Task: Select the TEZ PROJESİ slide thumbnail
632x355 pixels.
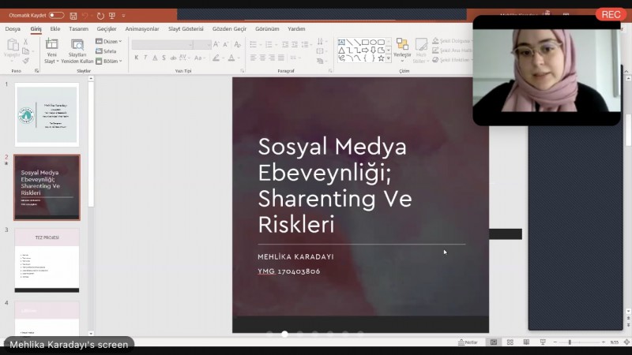Action: (x=47, y=260)
